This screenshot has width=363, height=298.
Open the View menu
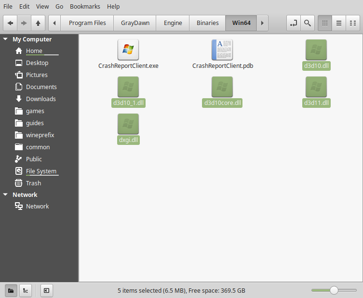coord(42,6)
